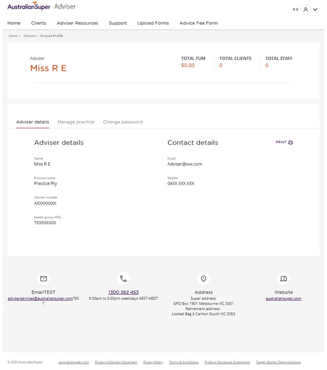Click the Practice Pty value
327x370 pixels.
point(45,183)
